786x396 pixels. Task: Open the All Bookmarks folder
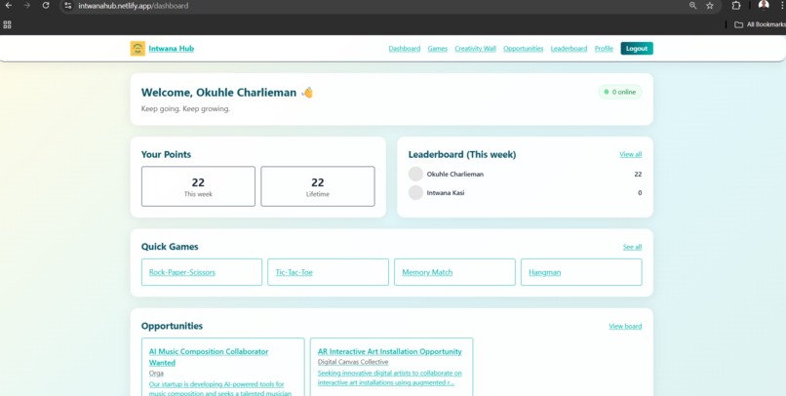tap(760, 24)
